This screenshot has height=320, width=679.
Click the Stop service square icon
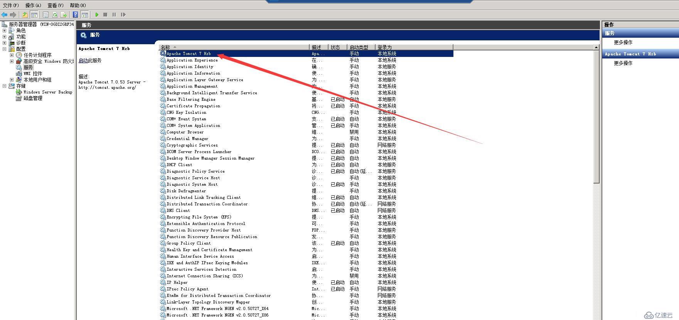pyautogui.click(x=105, y=15)
